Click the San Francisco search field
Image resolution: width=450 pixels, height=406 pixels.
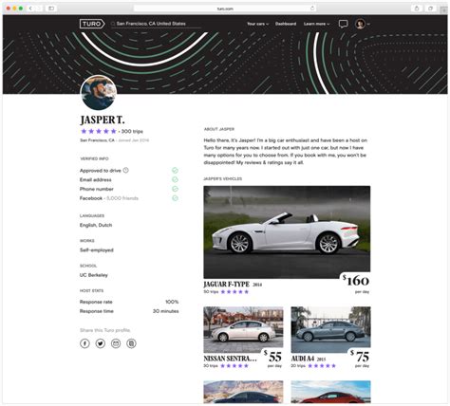pyautogui.click(x=156, y=24)
